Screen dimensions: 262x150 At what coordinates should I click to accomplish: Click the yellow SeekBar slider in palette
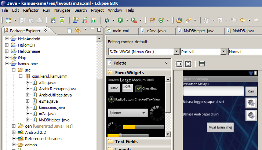tap(128, 135)
